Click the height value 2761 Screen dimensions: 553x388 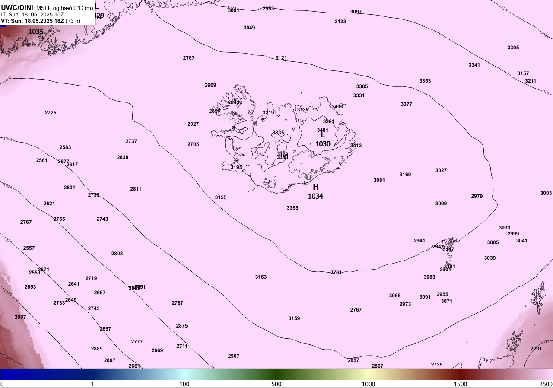pyautogui.click(x=336, y=273)
